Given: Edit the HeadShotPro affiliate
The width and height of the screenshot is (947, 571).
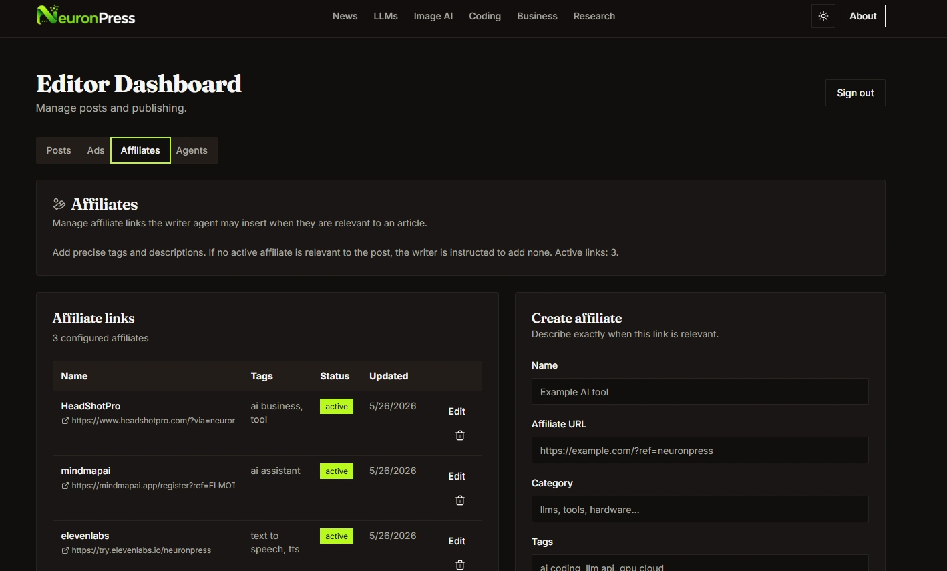Looking at the screenshot, I should click(x=457, y=411).
